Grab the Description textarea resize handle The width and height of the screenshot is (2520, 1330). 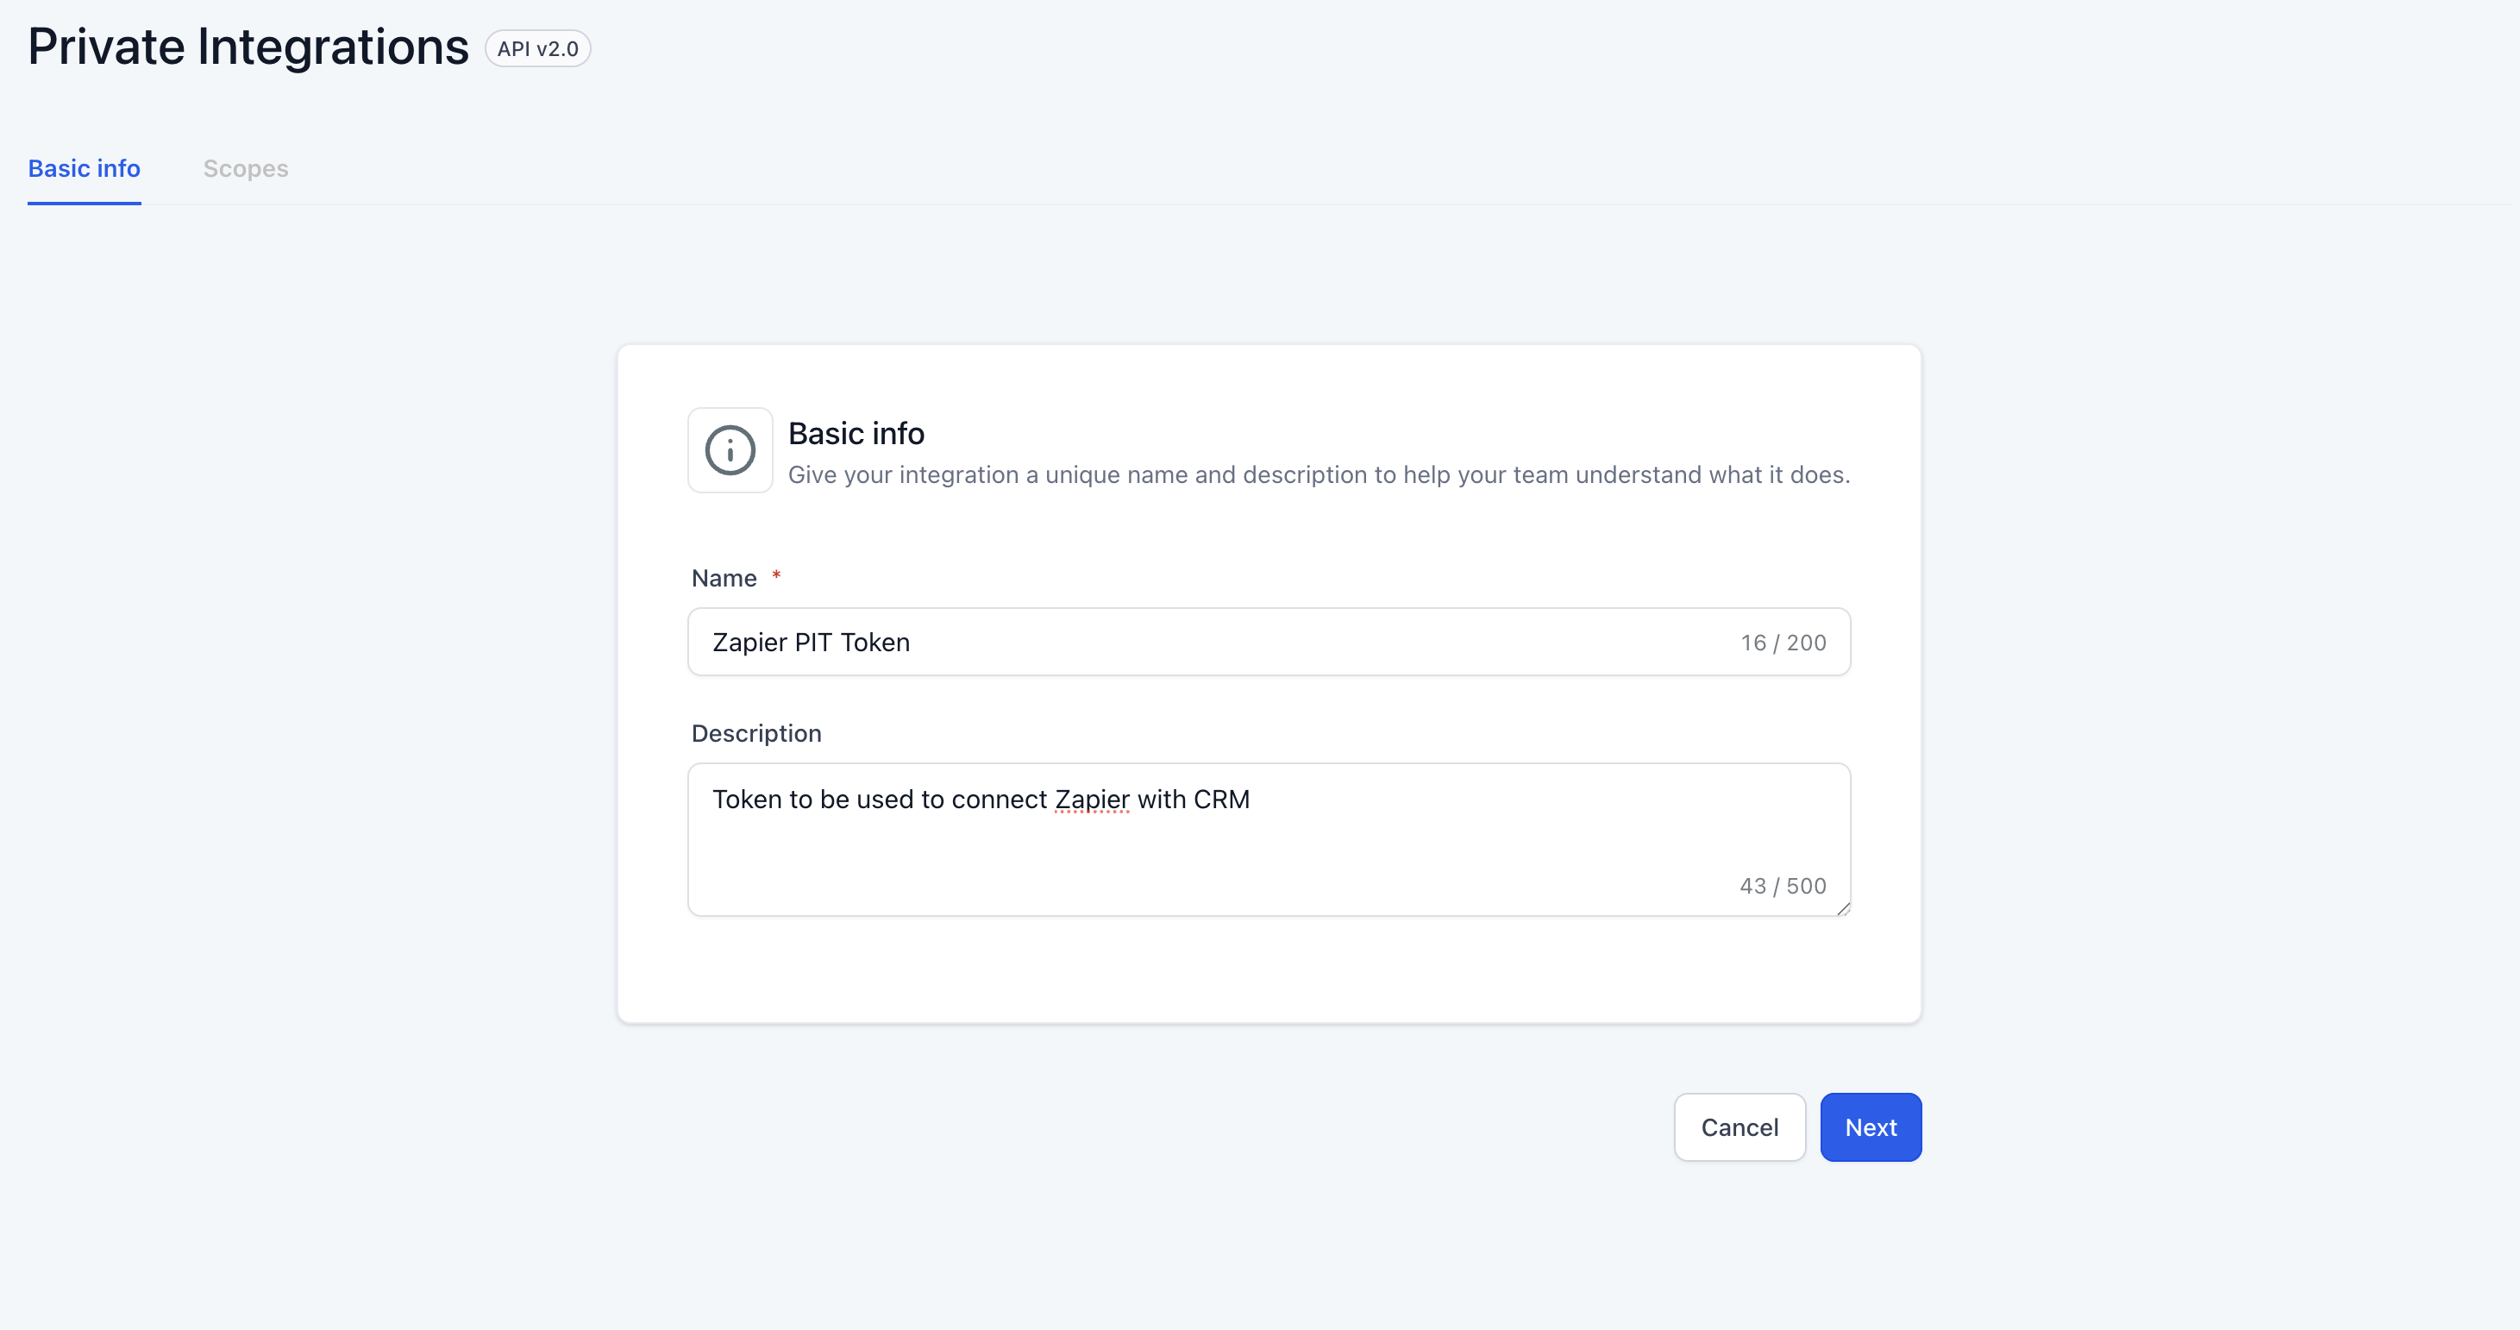[x=1843, y=908]
